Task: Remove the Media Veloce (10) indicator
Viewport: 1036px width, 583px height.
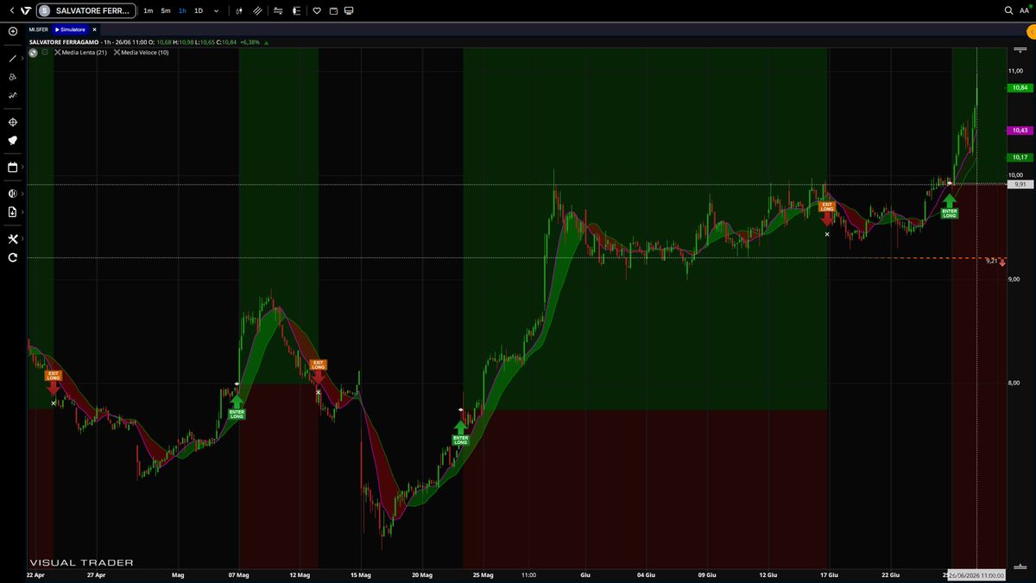Action: (117, 52)
